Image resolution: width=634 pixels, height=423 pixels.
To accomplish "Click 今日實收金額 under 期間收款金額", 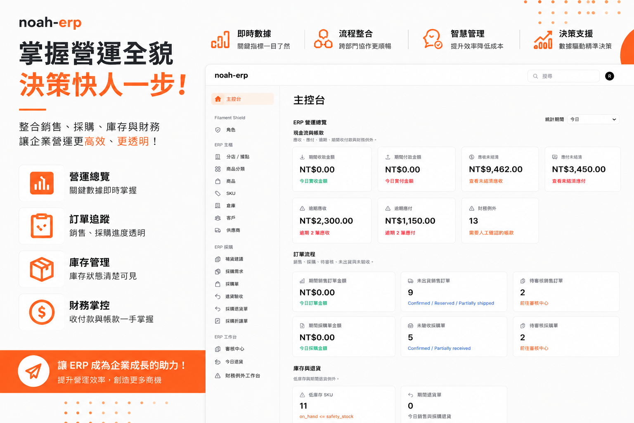I will tap(313, 181).
